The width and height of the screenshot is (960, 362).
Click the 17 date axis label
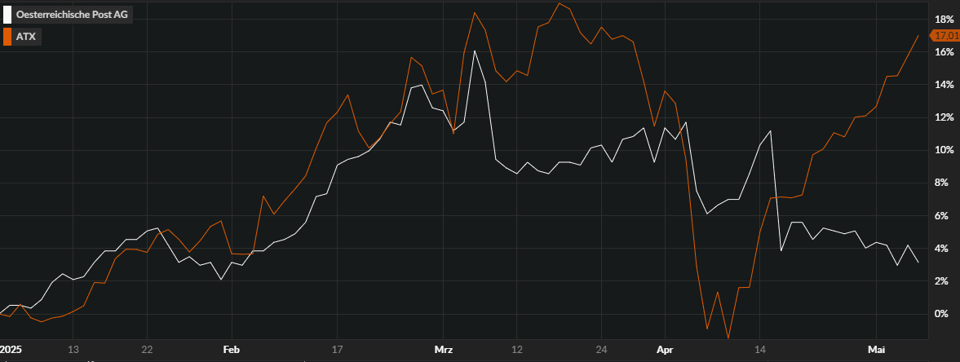337,350
